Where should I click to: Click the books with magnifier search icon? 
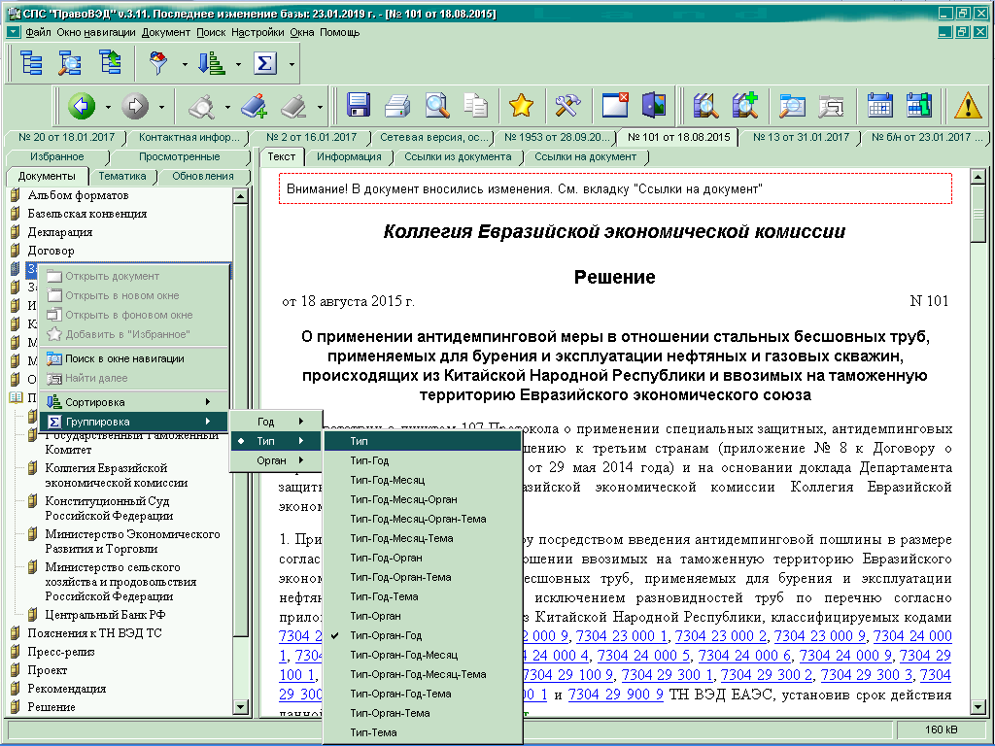(x=705, y=105)
